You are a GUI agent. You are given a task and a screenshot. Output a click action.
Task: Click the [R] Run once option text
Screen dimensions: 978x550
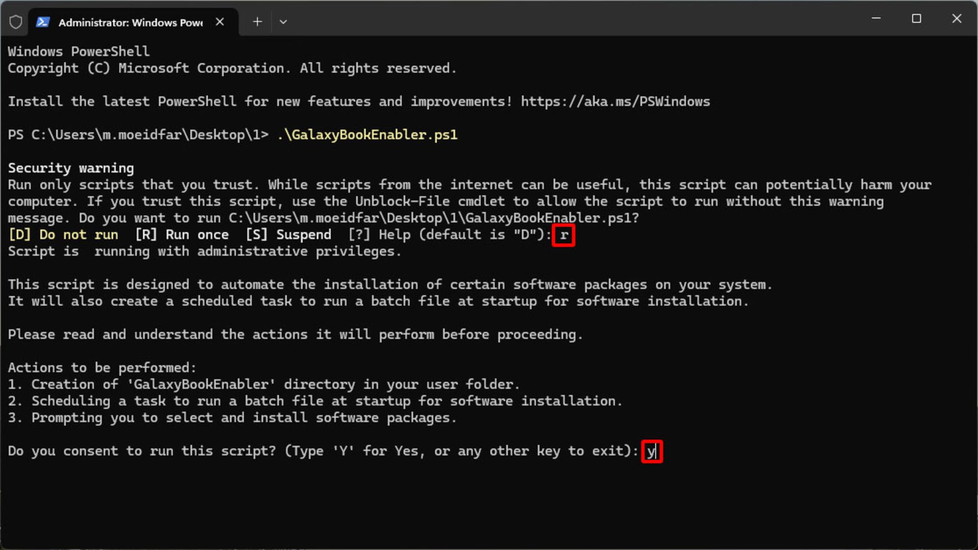click(x=182, y=235)
